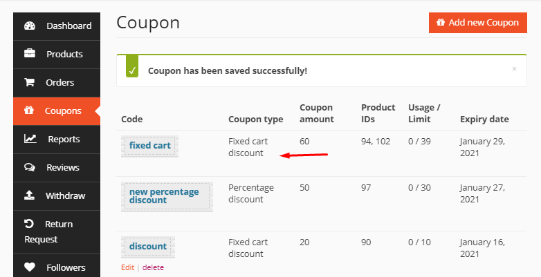
Task: Click the Reviews speech bubble icon
Action: click(x=30, y=167)
